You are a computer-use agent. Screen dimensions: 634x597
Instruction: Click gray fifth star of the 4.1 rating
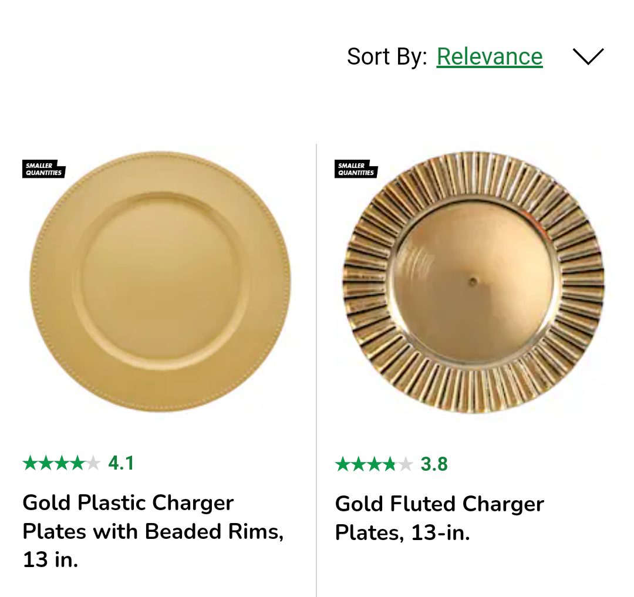tap(93, 464)
